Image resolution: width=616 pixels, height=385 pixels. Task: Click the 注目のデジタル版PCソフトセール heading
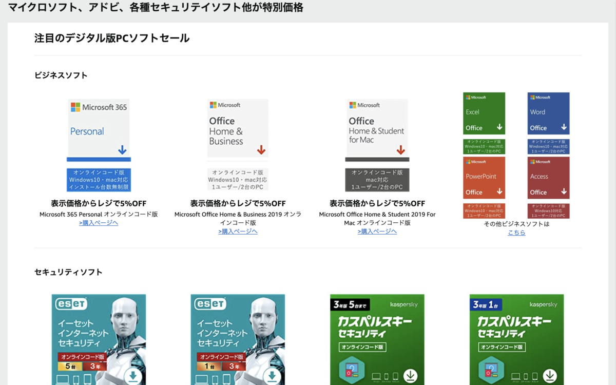pos(112,38)
